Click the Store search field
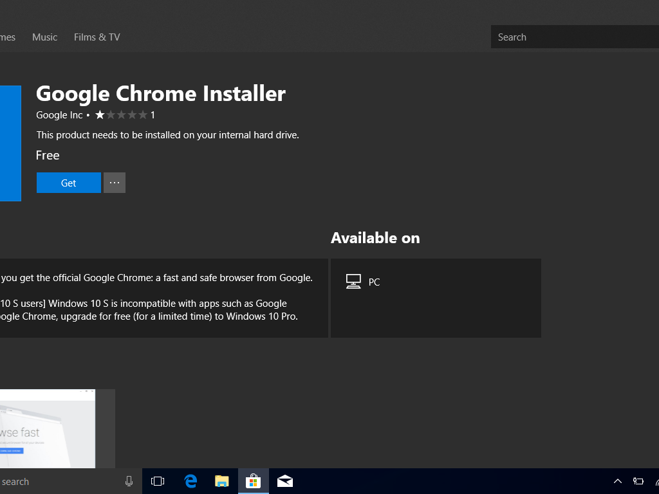The height and width of the screenshot is (494, 659). (x=573, y=37)
